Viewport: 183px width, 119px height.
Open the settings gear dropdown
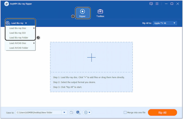(87, 113)
